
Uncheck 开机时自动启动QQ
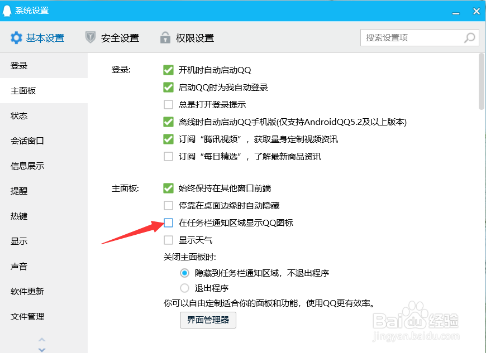click(x=168, y=70)
